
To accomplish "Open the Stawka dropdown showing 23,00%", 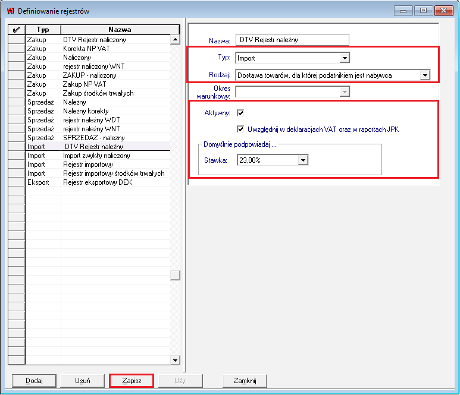I will 303,160.
